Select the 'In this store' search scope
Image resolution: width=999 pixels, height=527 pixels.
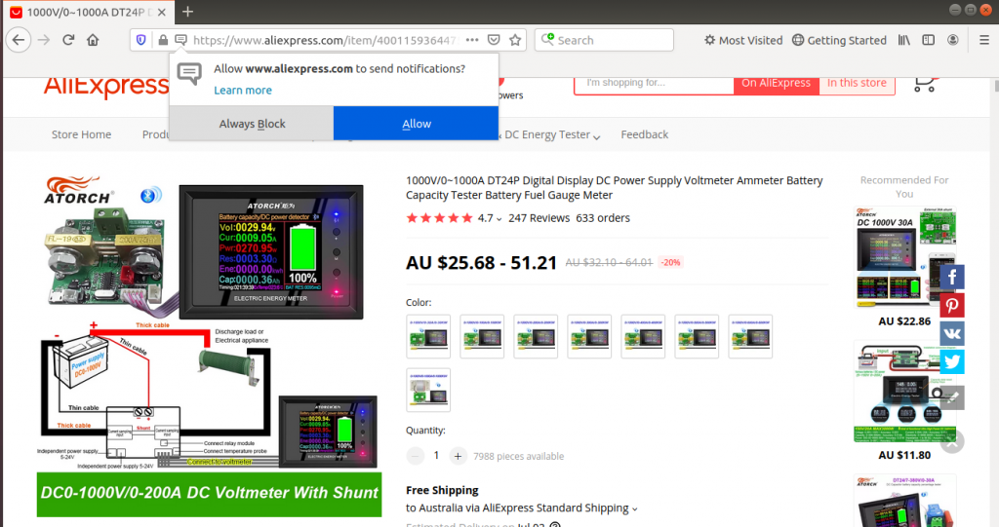[857, 83]
